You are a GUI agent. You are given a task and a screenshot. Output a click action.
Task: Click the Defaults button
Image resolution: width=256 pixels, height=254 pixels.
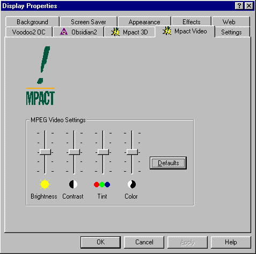click(x=168, y=163)
